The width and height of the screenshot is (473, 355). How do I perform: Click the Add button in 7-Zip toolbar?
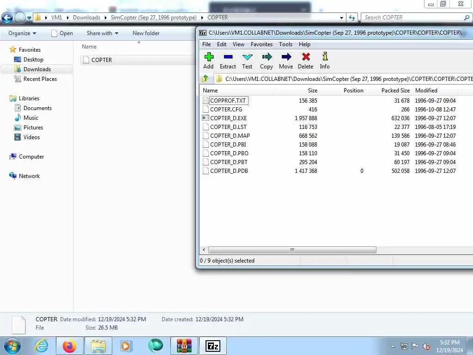(x=208, y=61)
